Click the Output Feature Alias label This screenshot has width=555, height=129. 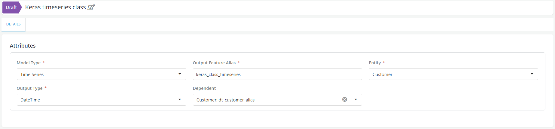click(x=214, y=63)
